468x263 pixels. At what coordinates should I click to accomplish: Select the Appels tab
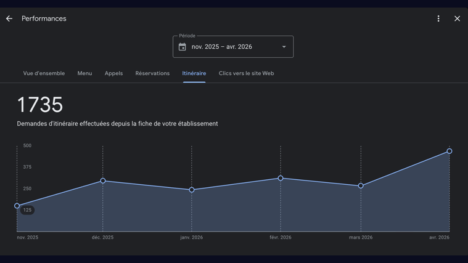113,73
